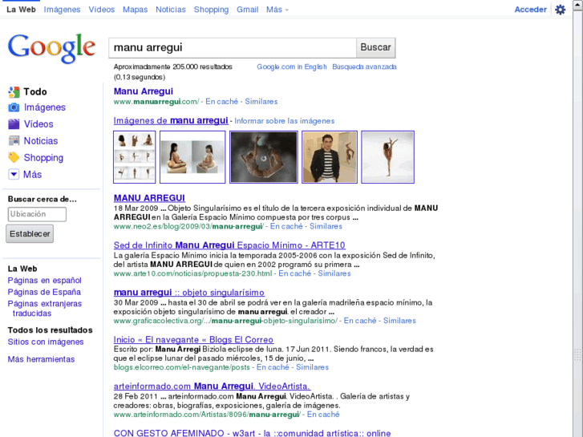Open En caché for arteinformado.com result

click(323, 415)
